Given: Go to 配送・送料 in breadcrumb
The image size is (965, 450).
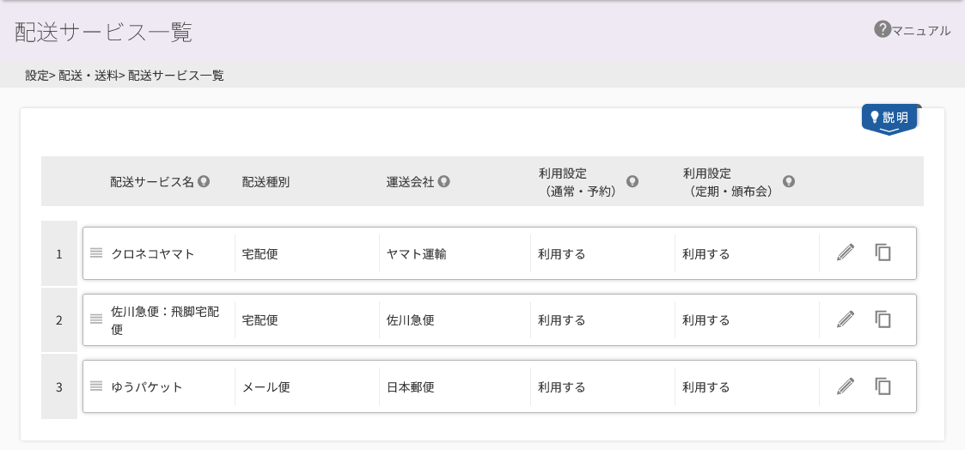Looking at the screenshot, I should (x=88, y=76).
